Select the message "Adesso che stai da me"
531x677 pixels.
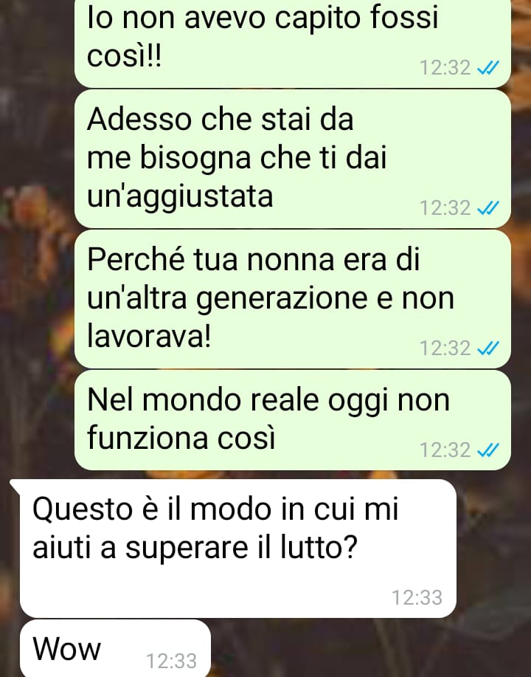[x=293, y=159]
